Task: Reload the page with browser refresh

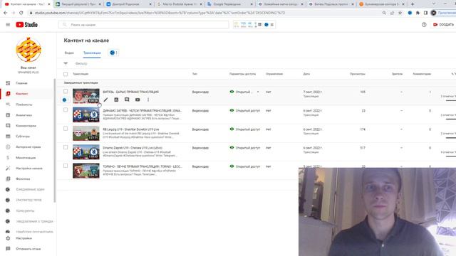Action: point(21,13)
